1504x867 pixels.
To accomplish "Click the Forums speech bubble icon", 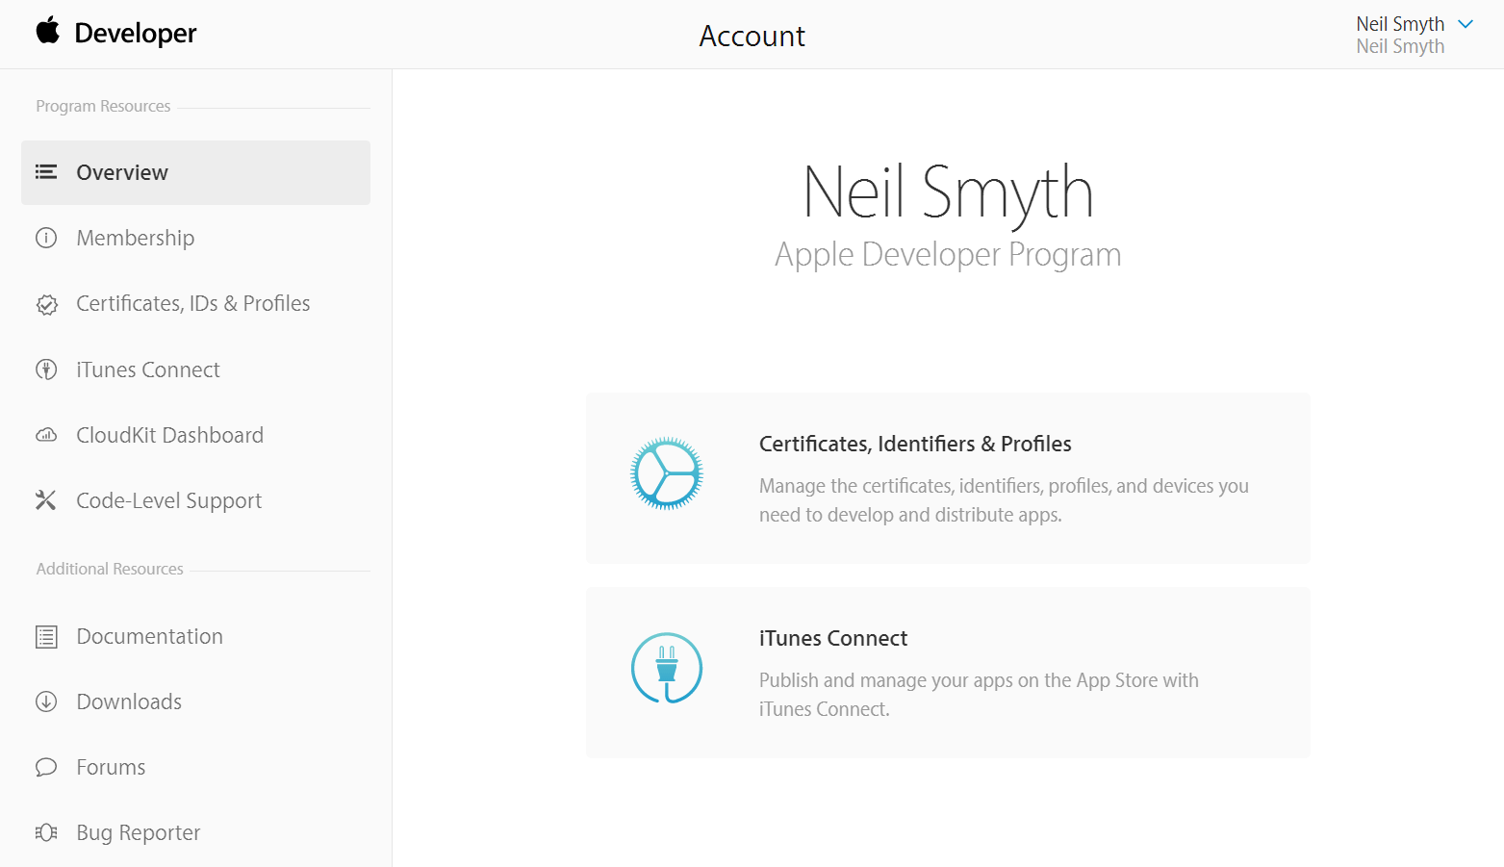I will pos(46,767).
